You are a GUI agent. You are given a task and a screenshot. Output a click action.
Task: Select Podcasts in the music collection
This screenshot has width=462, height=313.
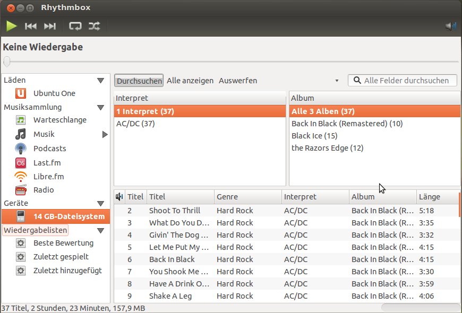[49, 149]
